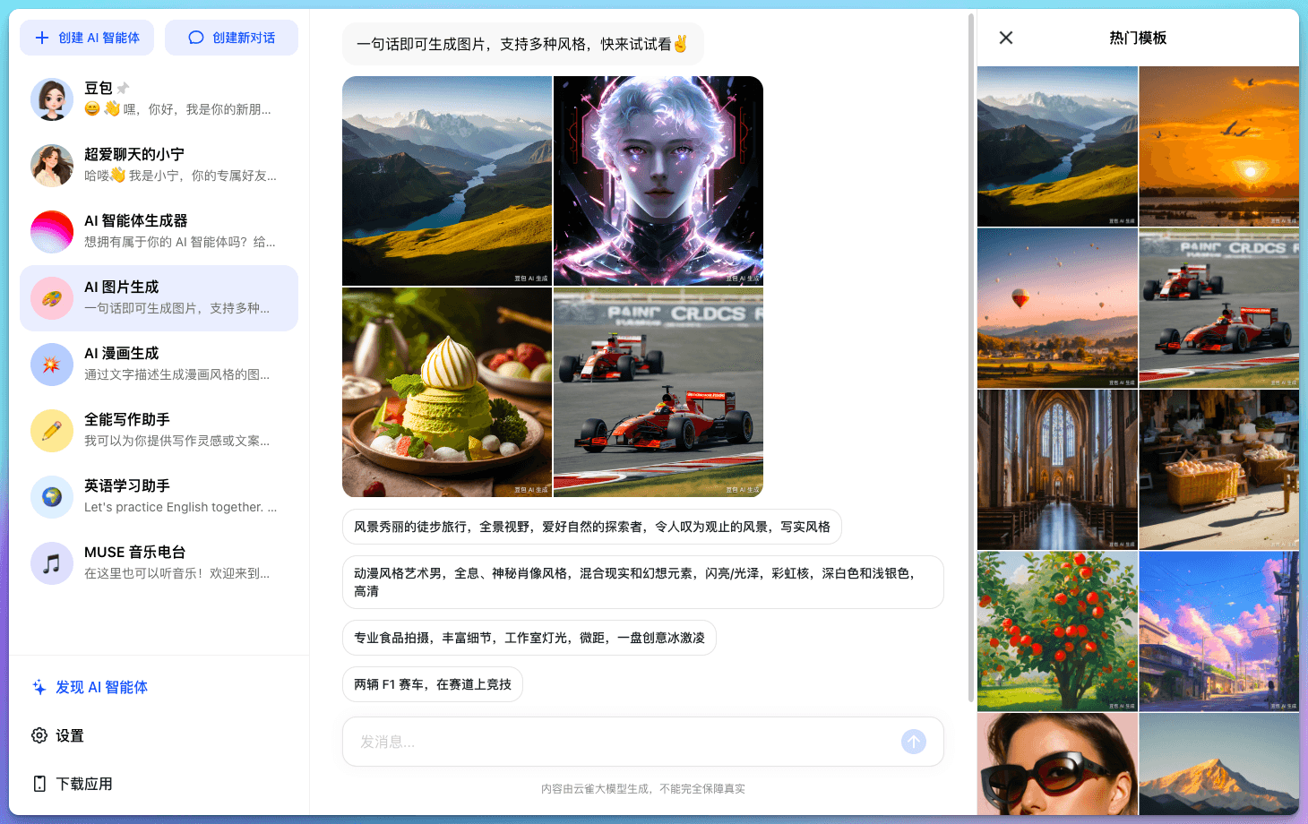This screenshot has height=824, width=1308.
Task: Select 英语学习助手 conversation title
Action: point(127,485)
